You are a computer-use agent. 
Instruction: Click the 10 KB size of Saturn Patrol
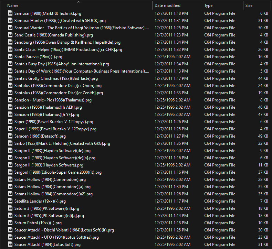tap(263, 223)
